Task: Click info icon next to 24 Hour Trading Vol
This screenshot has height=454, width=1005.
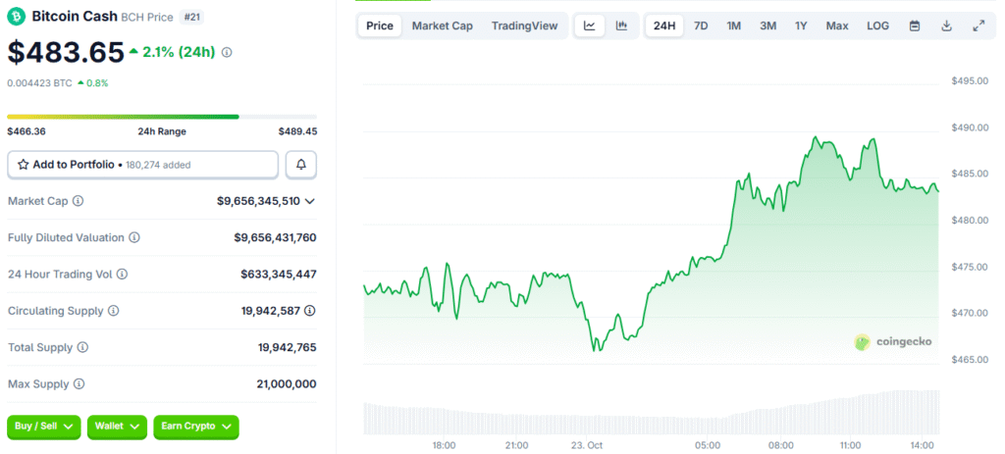Action: tap(123, 275)
